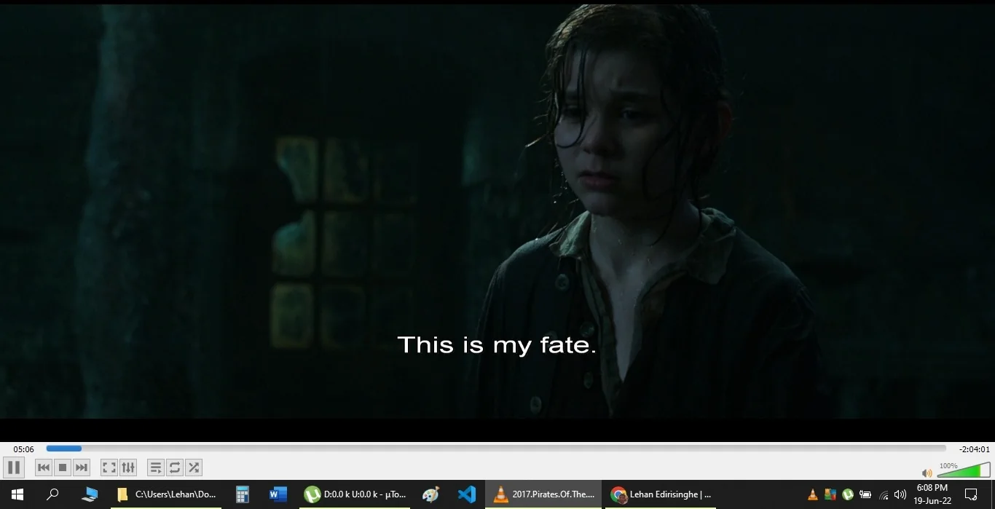Open the system volume tray icon
Image resolution: width=995 pixels, height=509 pixels.
900,495
